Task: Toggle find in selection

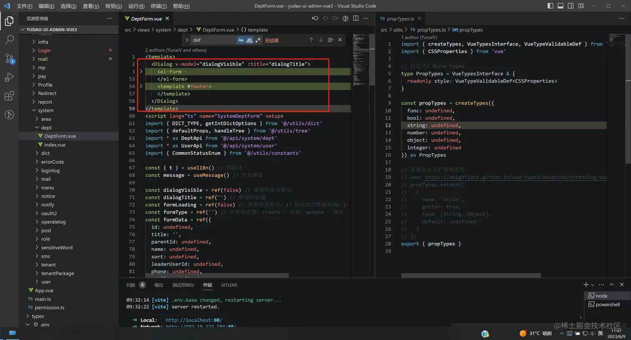Action: [331, 40]
